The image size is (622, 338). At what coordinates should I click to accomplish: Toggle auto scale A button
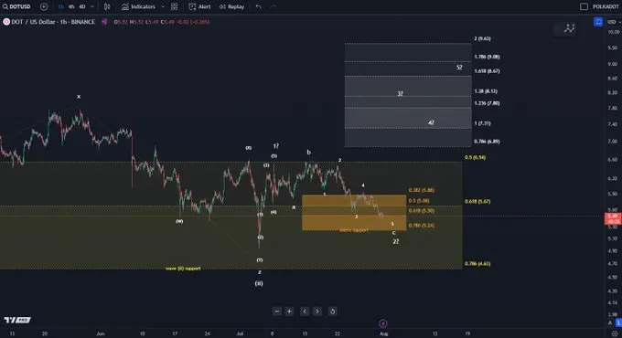click(x=610, y=323)
